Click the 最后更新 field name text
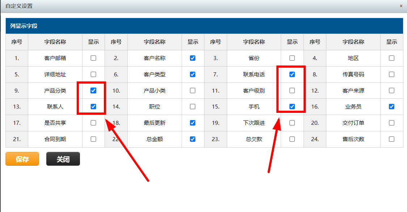The width and height of the screenshot is (407, 212). click(154, 123)
